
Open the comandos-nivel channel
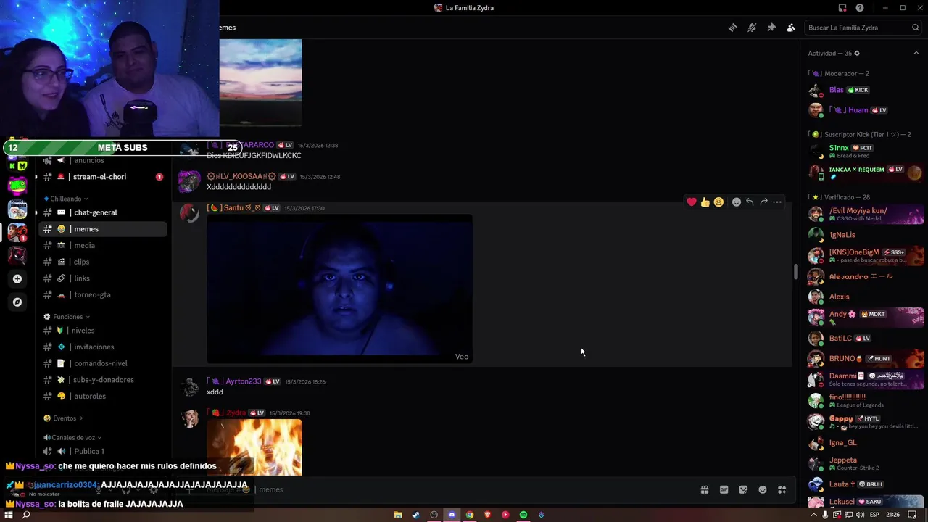(104, 363)
